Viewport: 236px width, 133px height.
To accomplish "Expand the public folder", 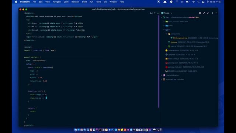I will point(164,25).
